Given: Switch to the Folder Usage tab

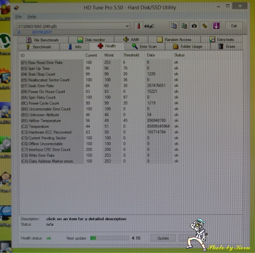Looking at the screenshot, I should 188,47.
